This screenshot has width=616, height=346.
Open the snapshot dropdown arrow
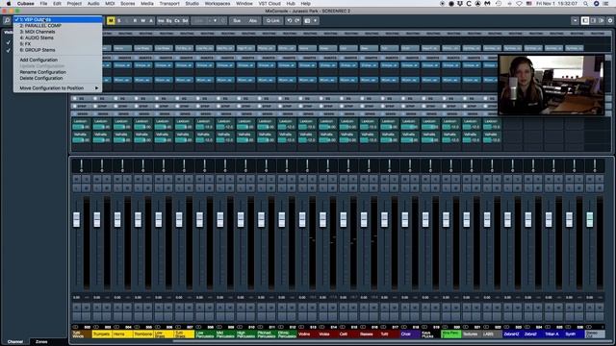coord(315,20)
